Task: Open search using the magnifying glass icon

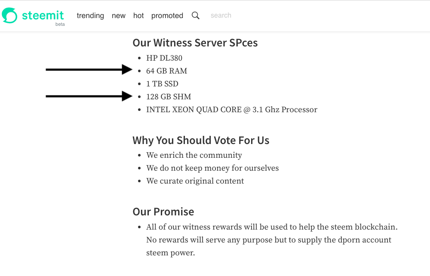Action: pyautogui.click(x=196, y=15)
